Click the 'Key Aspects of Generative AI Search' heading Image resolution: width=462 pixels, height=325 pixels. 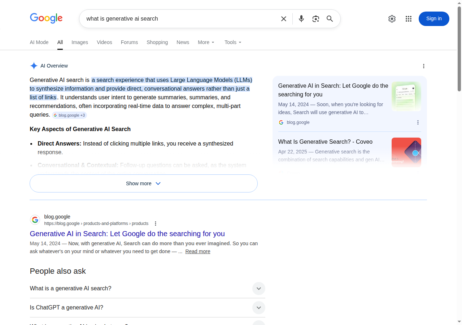coord(80,129)
